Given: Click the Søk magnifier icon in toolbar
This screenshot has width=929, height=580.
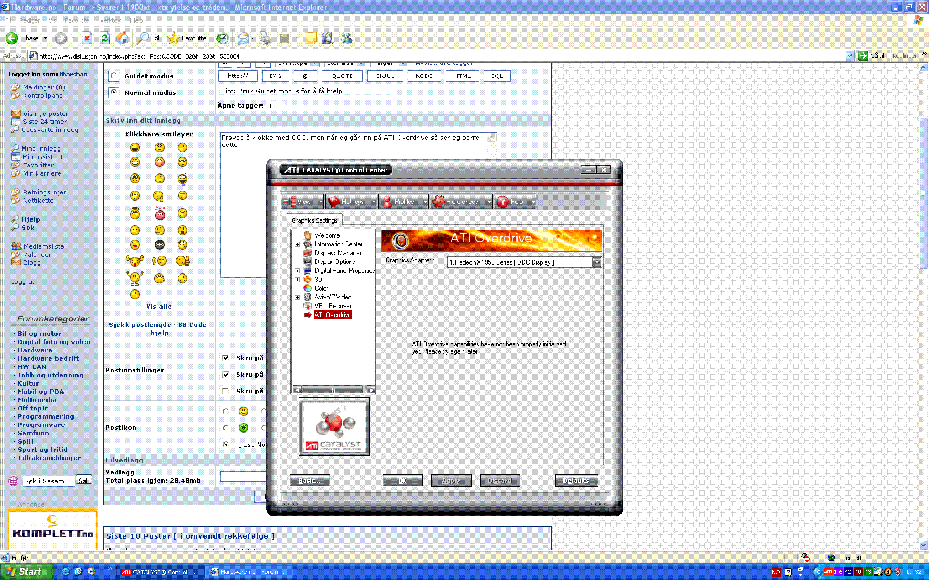Looking at the screenshot, I should click(143, 38).
